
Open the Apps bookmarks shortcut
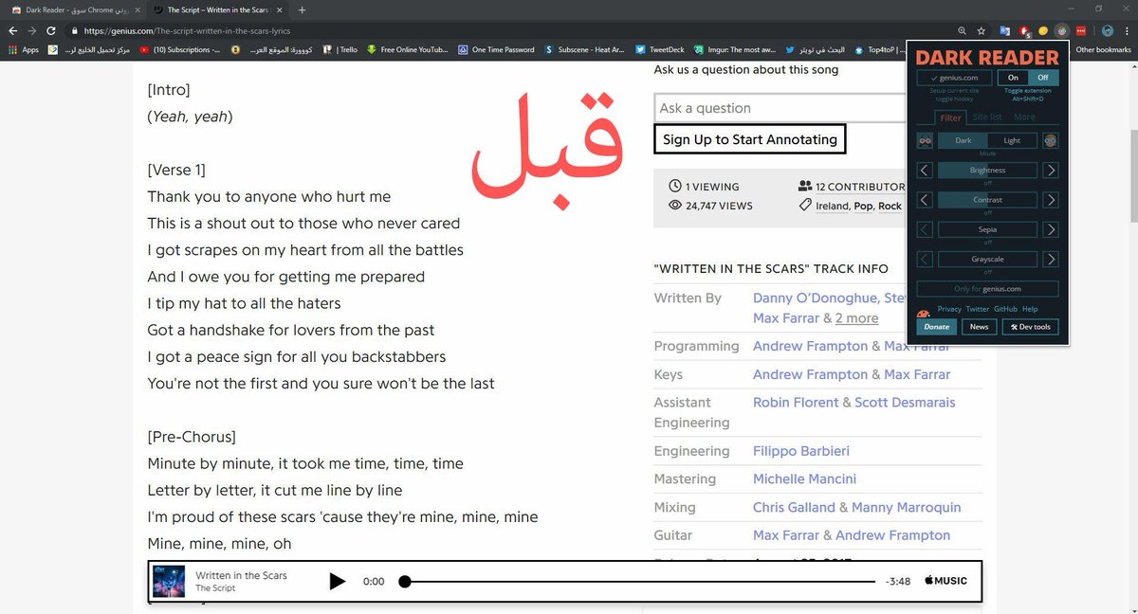tap(24, 49)
